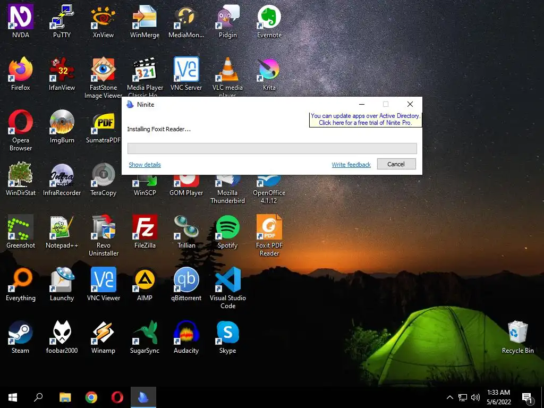
Task: Open File Explorer from taskbar
Action: (x=65, y=397)
